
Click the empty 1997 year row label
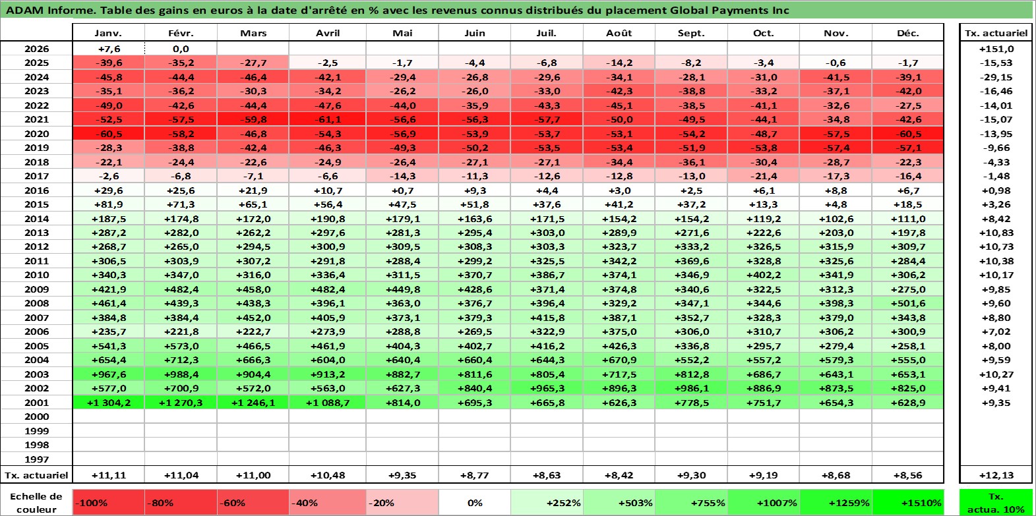36,459
